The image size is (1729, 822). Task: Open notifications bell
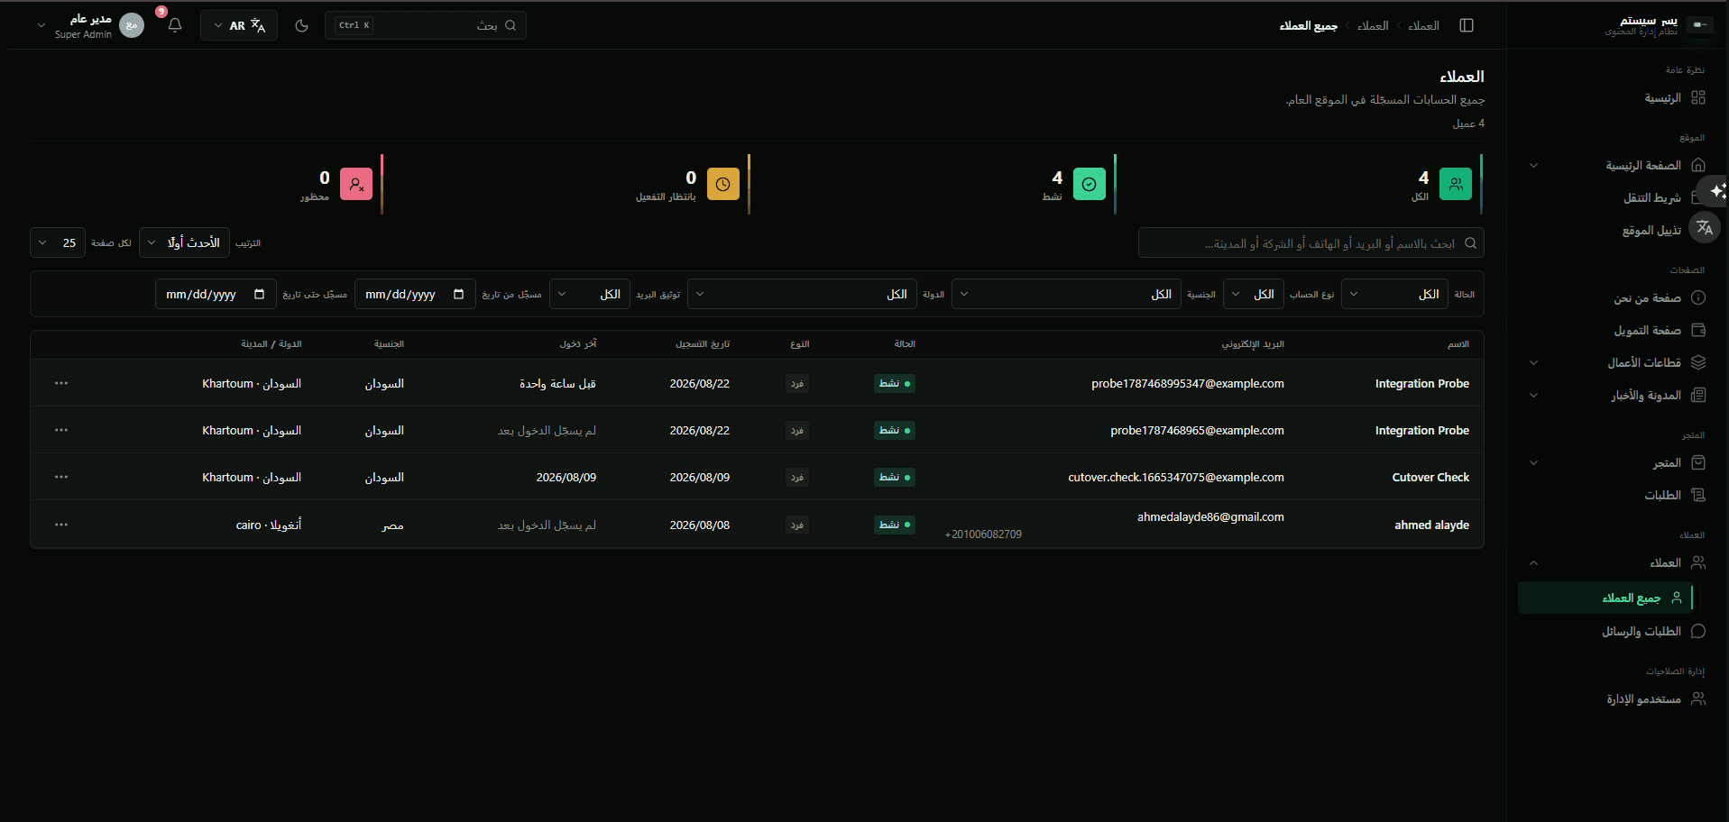175,25
